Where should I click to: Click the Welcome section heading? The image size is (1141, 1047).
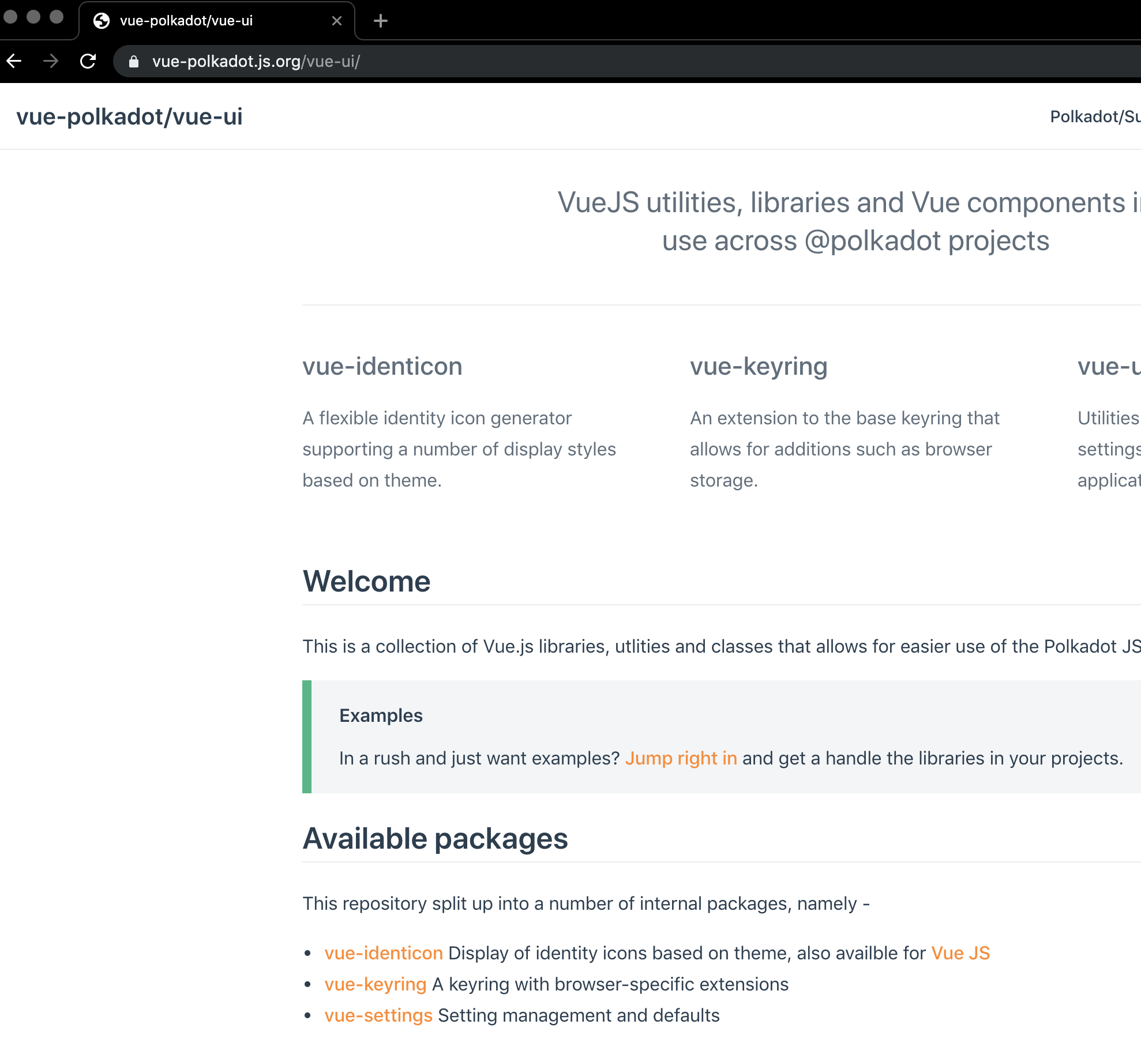[367, 581]
